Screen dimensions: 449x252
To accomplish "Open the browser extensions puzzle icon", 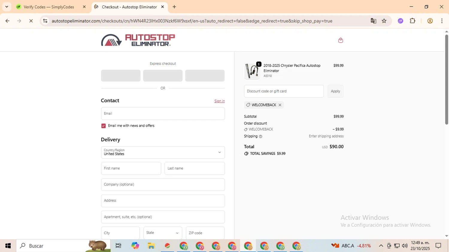I will pyautogui.click(x=412, y=21).
